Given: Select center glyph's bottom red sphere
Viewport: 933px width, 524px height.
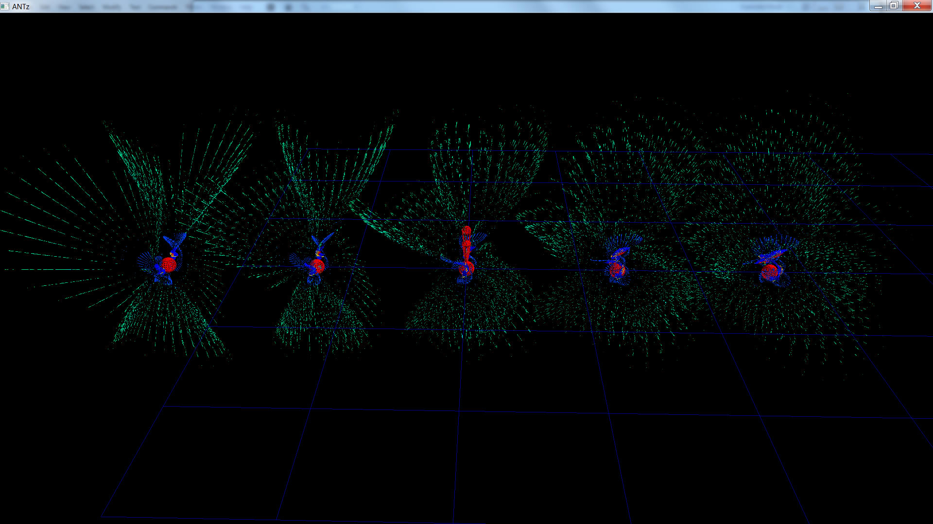Looking at the screenshot, I should click(x=467, y=268).
